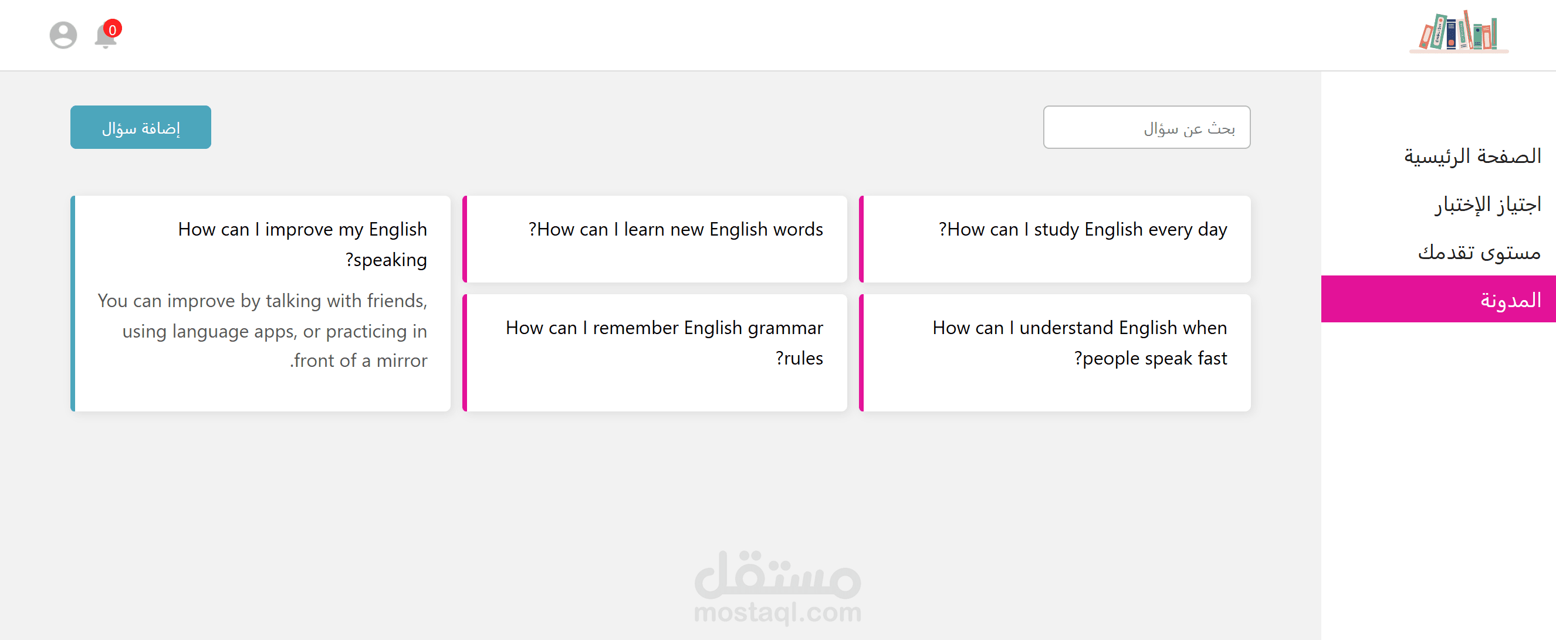Click the red notification count badge
Screen dimensions: 1556x640
pos(112,29)
